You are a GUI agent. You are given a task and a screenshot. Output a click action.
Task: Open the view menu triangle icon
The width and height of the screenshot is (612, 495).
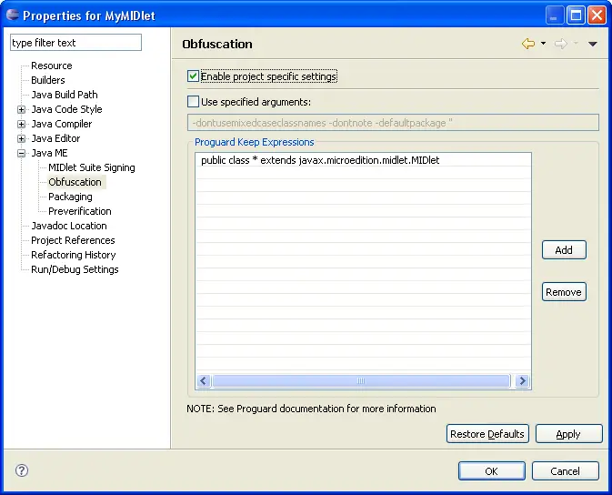[592, 44]
